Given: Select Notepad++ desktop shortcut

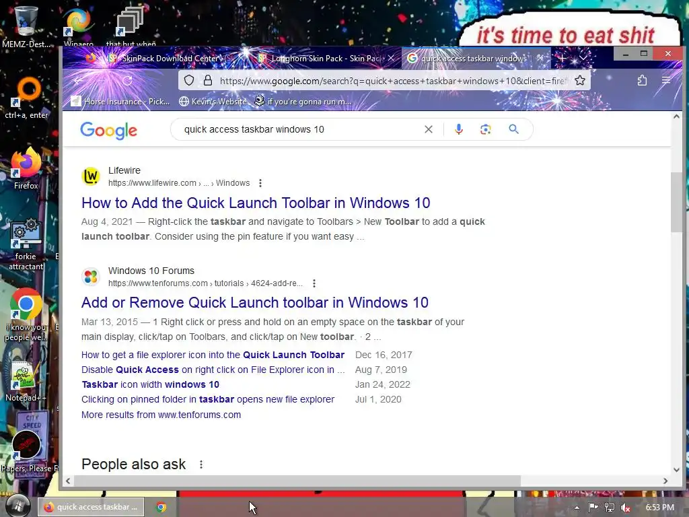Looking at the screenshot, I should tap(26, 381).
